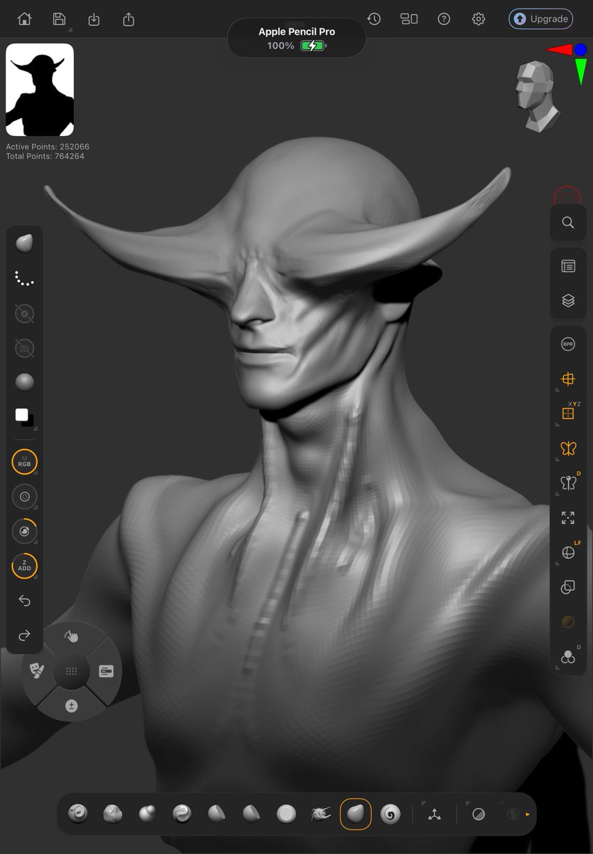Image resolution: width=593 pixels, height=854 pixels.
Task: Open the transform gizmo axes tool
Action: (434, 813)
